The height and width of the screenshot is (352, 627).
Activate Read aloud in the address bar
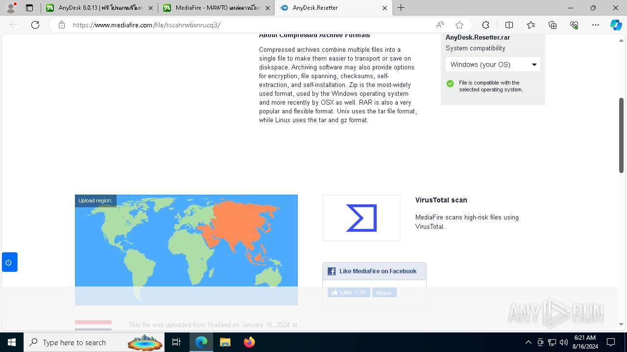440,25
